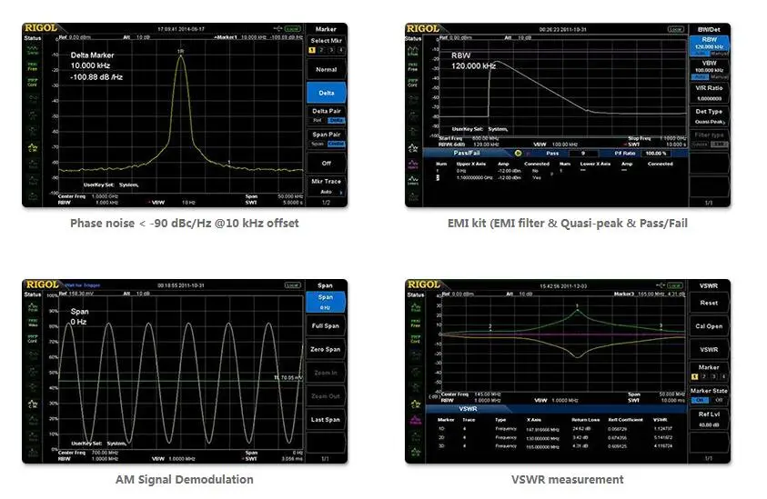Click the bright trace status icon in Phase noise sidebar

(x=32, y=147)
